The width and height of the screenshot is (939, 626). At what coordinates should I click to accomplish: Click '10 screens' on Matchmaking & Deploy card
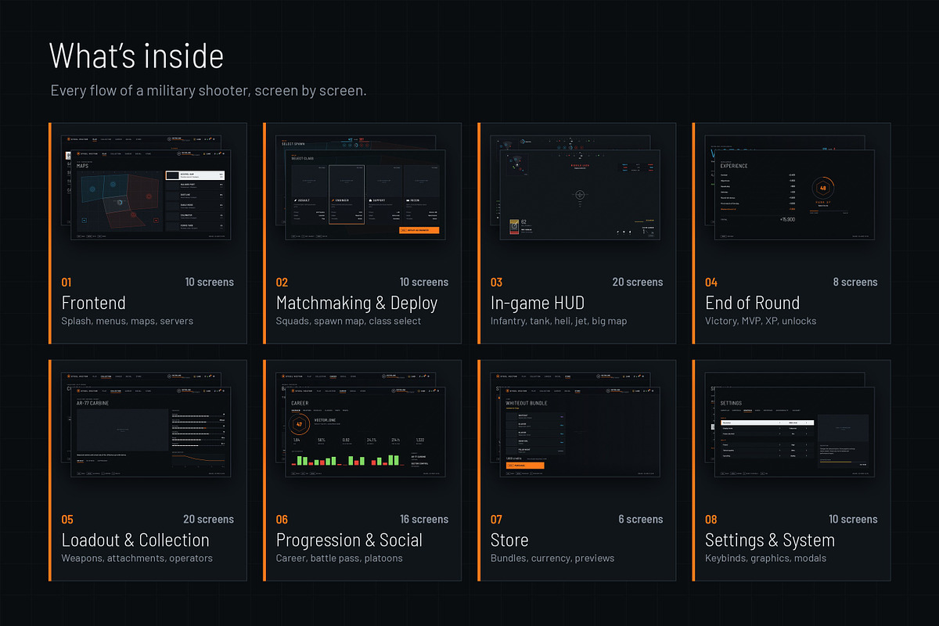coord(423,282)
